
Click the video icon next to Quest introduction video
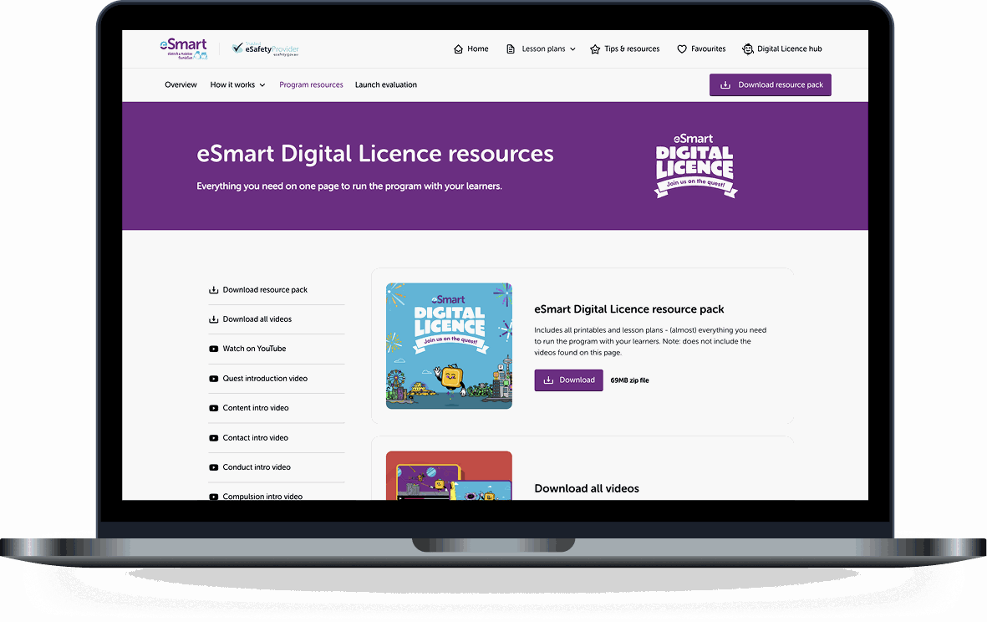pyautogui.click(x=213, y=379)
